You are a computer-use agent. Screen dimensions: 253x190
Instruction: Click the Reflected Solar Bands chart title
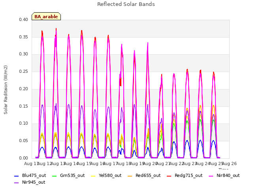pos(126,4)
